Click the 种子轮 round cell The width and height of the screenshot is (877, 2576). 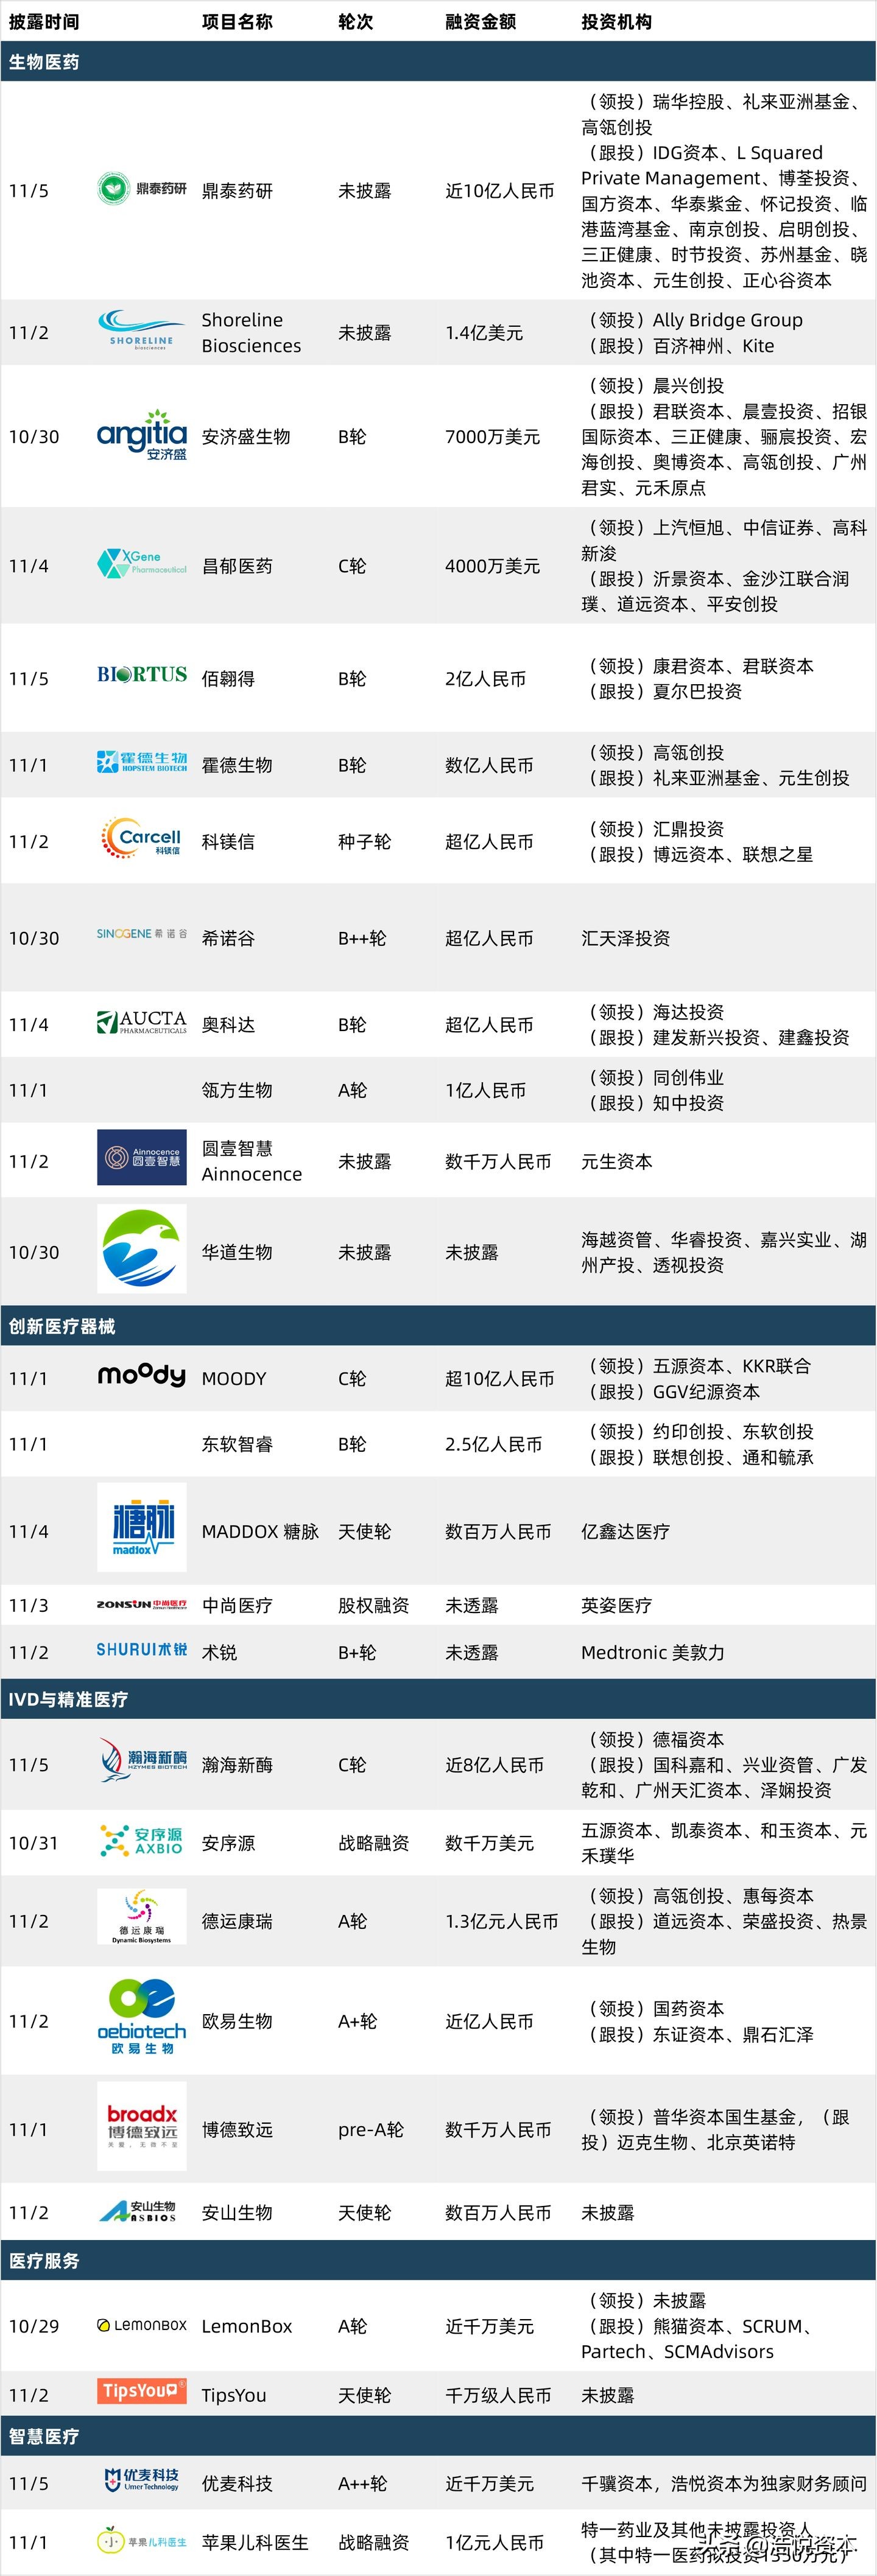pos(365,841)
